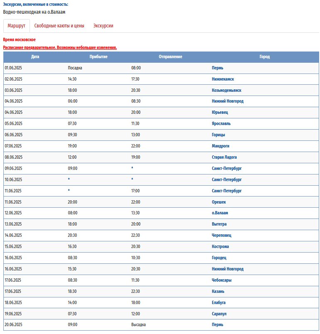Open the Козьмодемьянск city link
320x334 pixels.
click(x=226, y=90)
